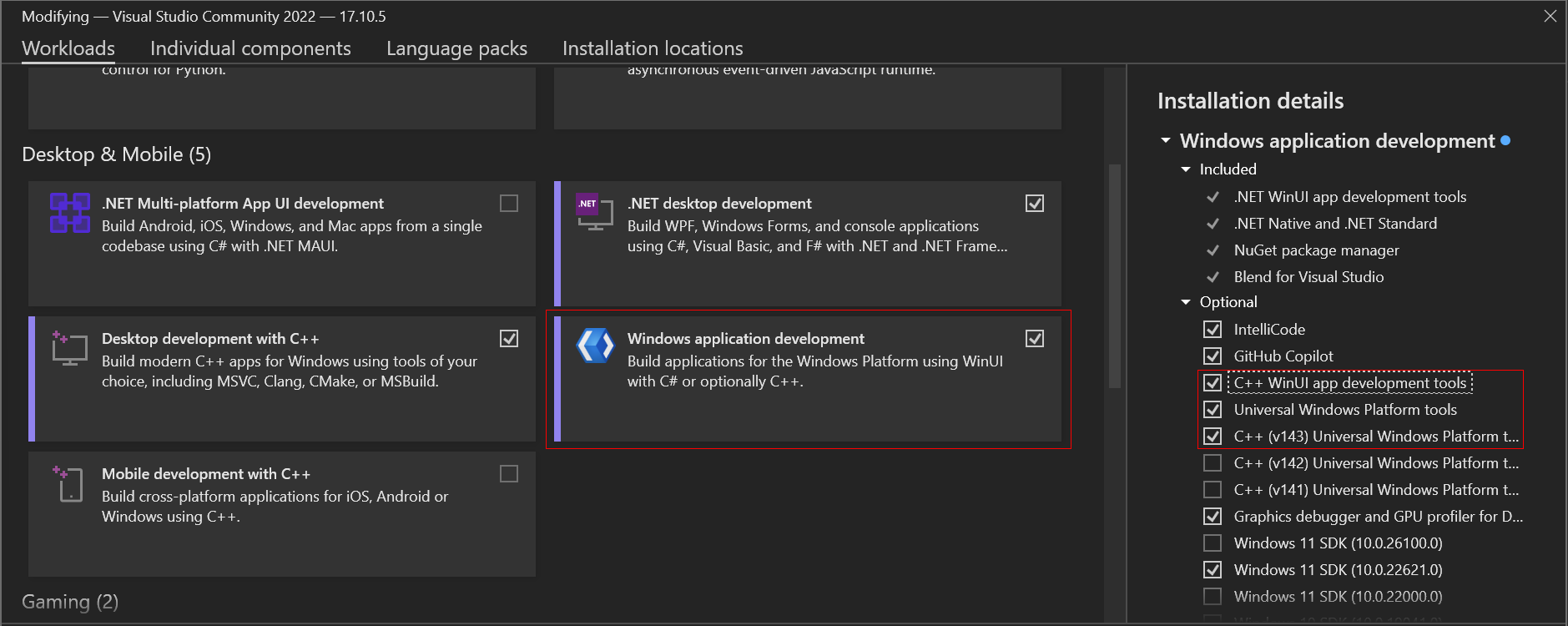
Task: Click the Desktop development with C++ title
Action: point(210,339)
